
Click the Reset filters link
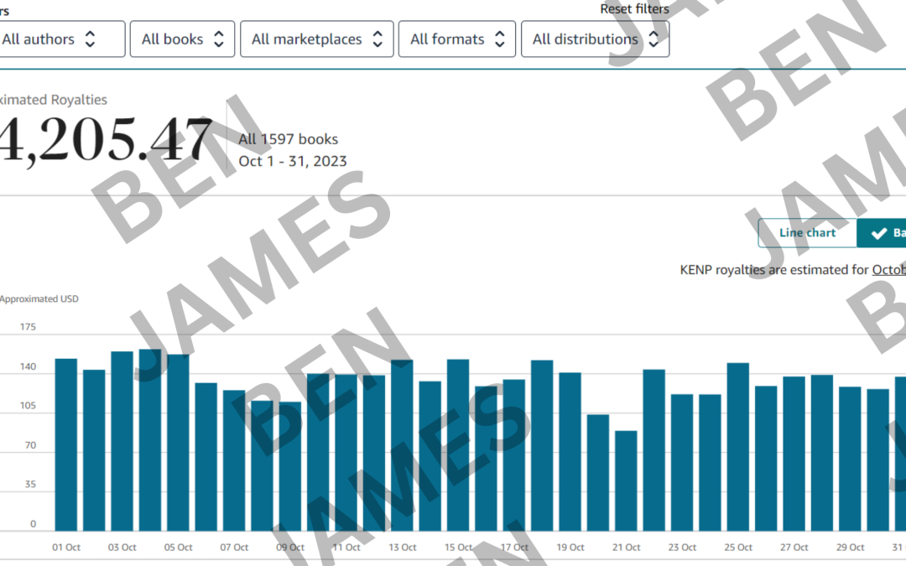point(634,8)
